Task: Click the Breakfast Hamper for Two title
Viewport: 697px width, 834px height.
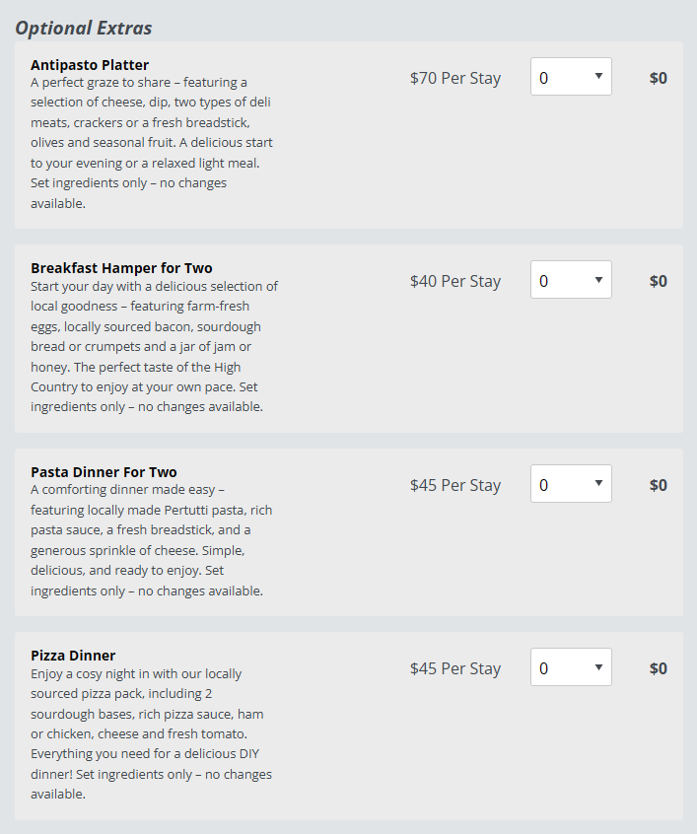Action: 121,268
